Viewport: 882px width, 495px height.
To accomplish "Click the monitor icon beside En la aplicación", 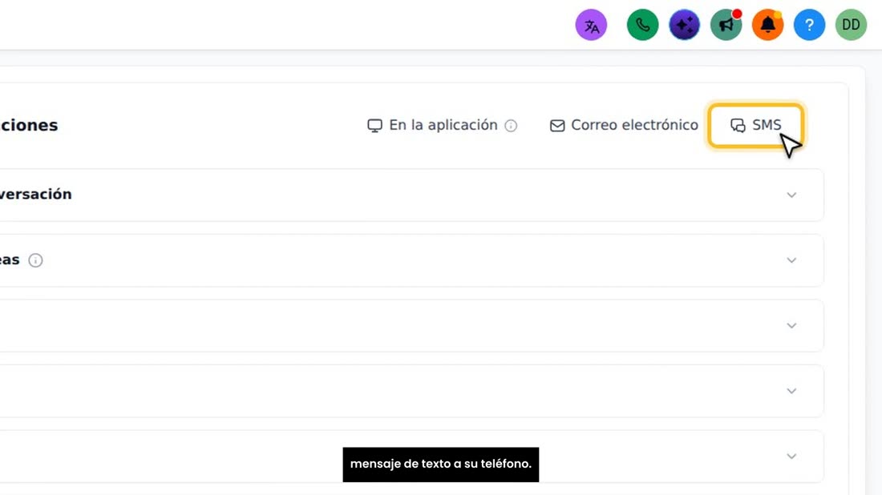I will click(374, 125).
